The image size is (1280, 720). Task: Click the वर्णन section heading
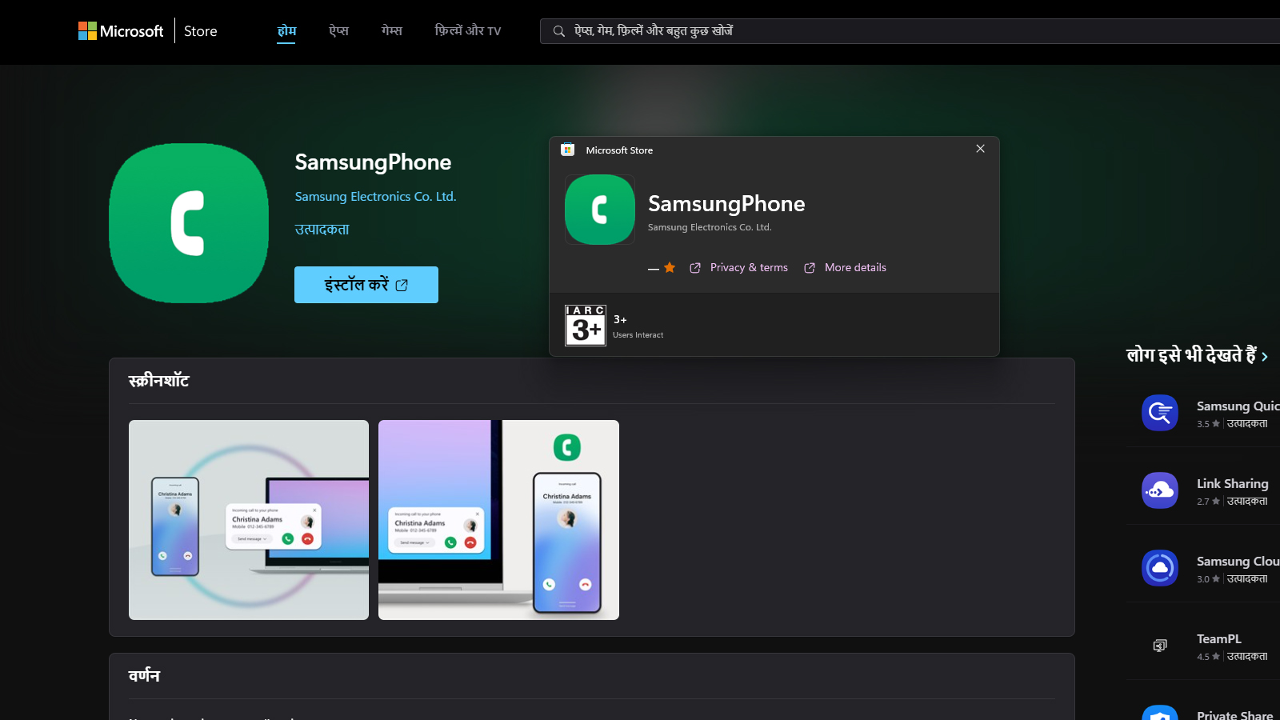click(x=144, y=676)
